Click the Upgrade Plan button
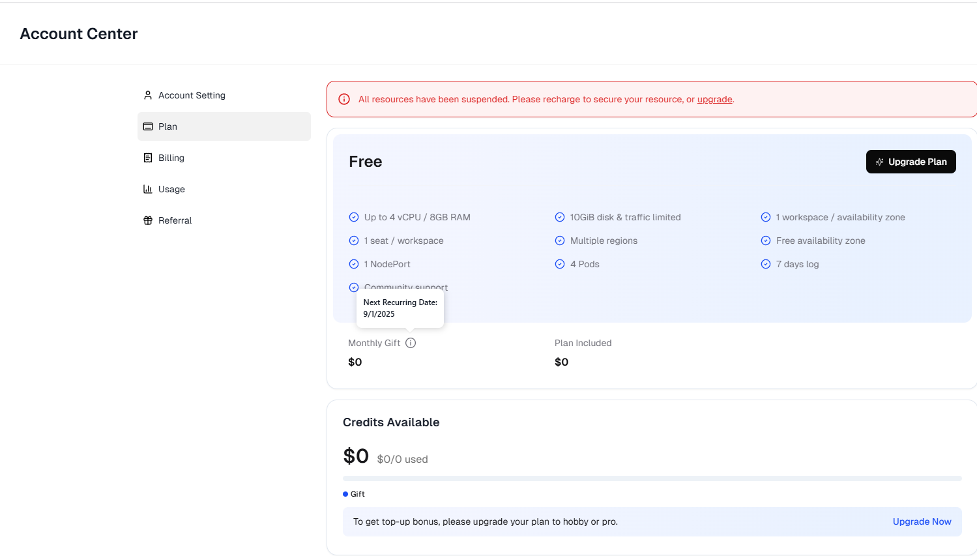Viewport: 977px width, 556px height. click(x=911, y=162)
